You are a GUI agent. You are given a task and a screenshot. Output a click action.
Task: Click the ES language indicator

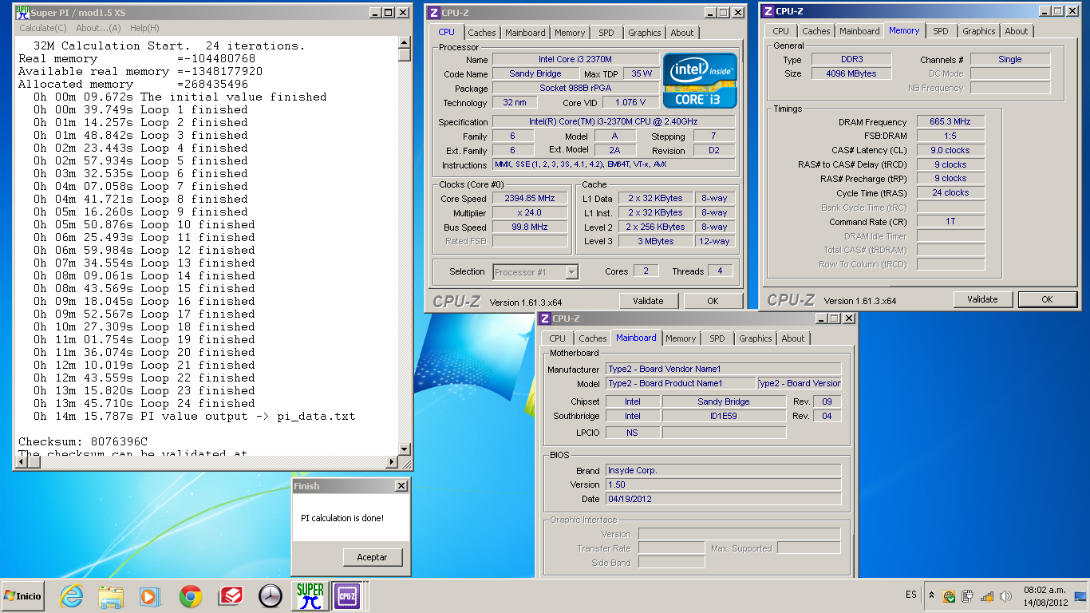click(x=911, y=595)
